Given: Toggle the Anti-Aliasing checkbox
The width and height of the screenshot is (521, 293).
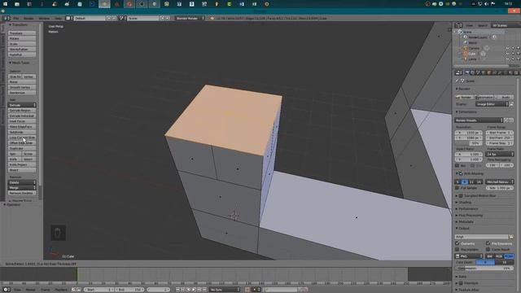Looking at the screenshot, I should tap(461, 173).
